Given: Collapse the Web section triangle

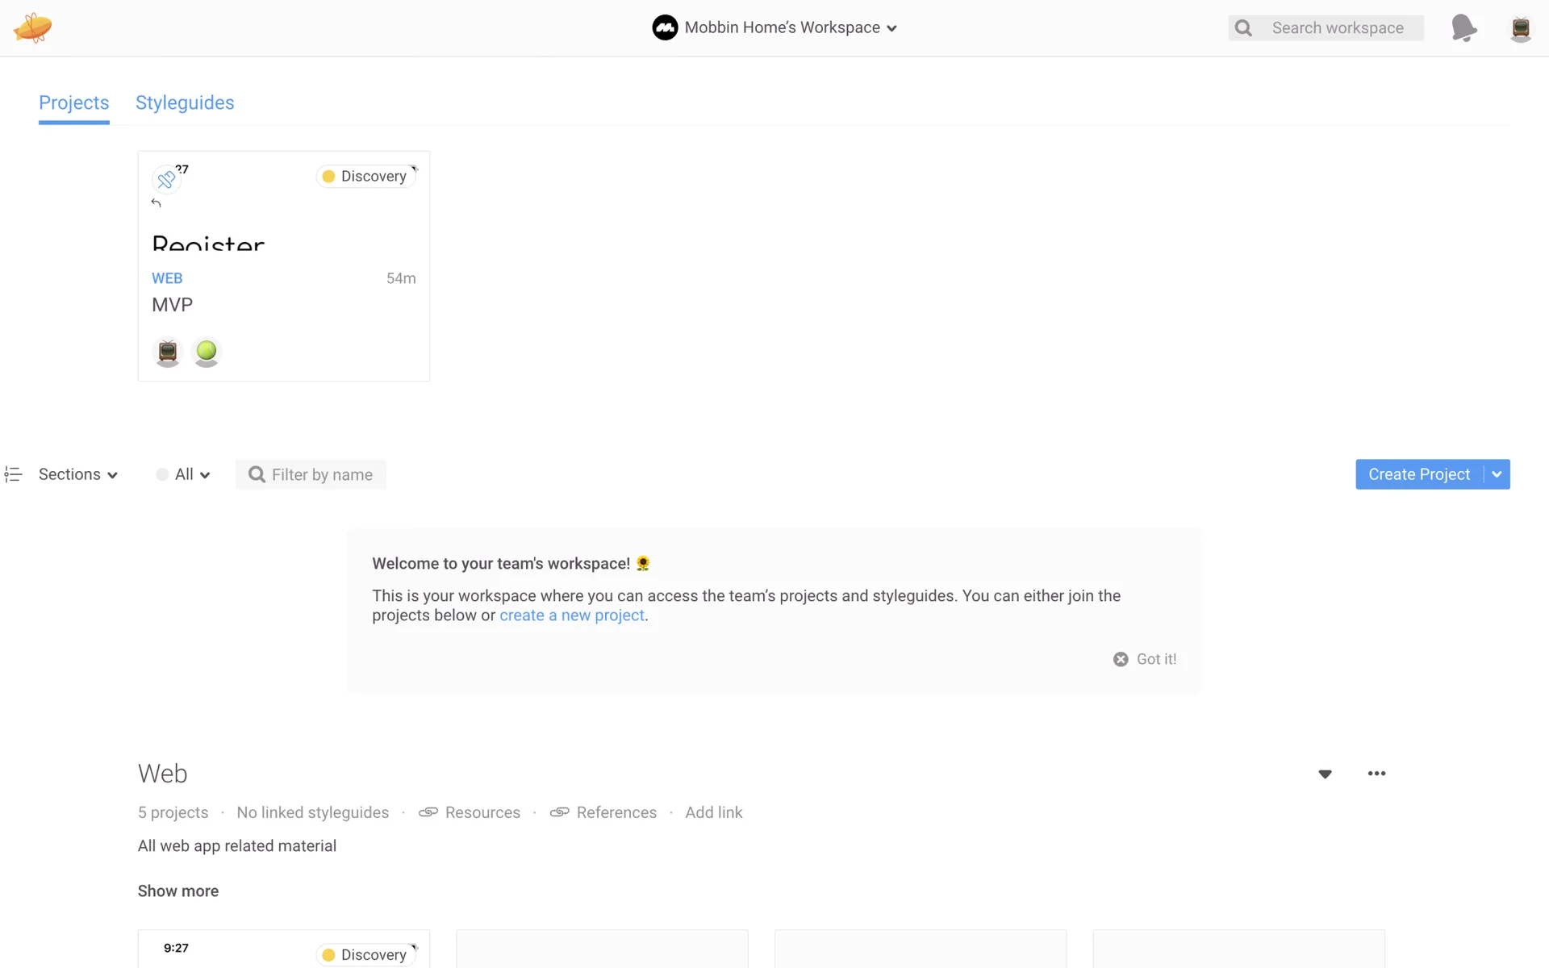Looking at the screenshot, I should tap(1325, 774).
